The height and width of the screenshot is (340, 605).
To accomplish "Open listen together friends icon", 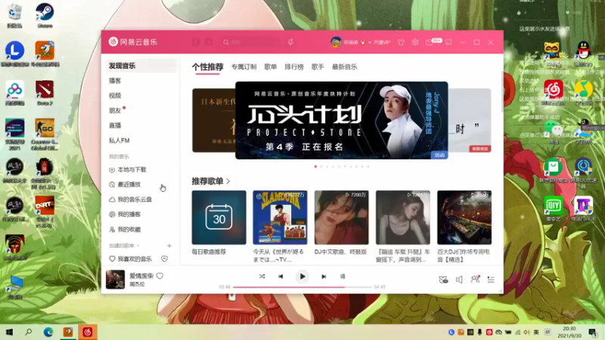I will [475, 279].
